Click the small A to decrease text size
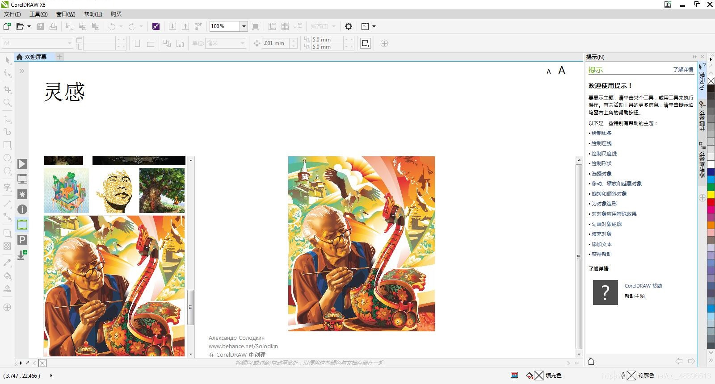The image size is (715, 384). pyautogui.click(x=549, y=71)
